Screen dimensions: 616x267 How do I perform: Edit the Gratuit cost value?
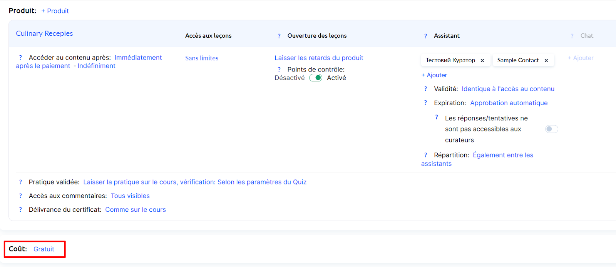click(44, 249)
